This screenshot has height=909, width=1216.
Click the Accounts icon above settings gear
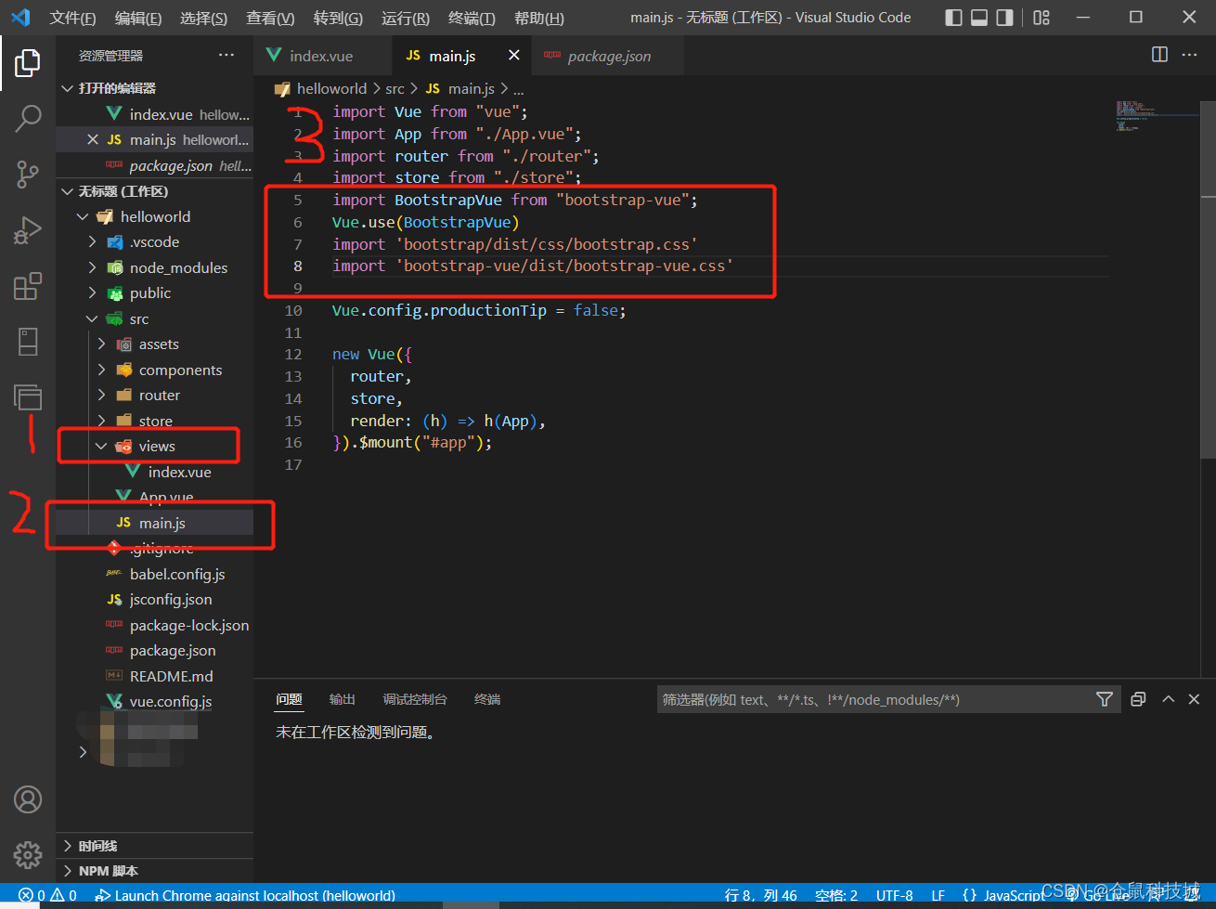[28, 799]
